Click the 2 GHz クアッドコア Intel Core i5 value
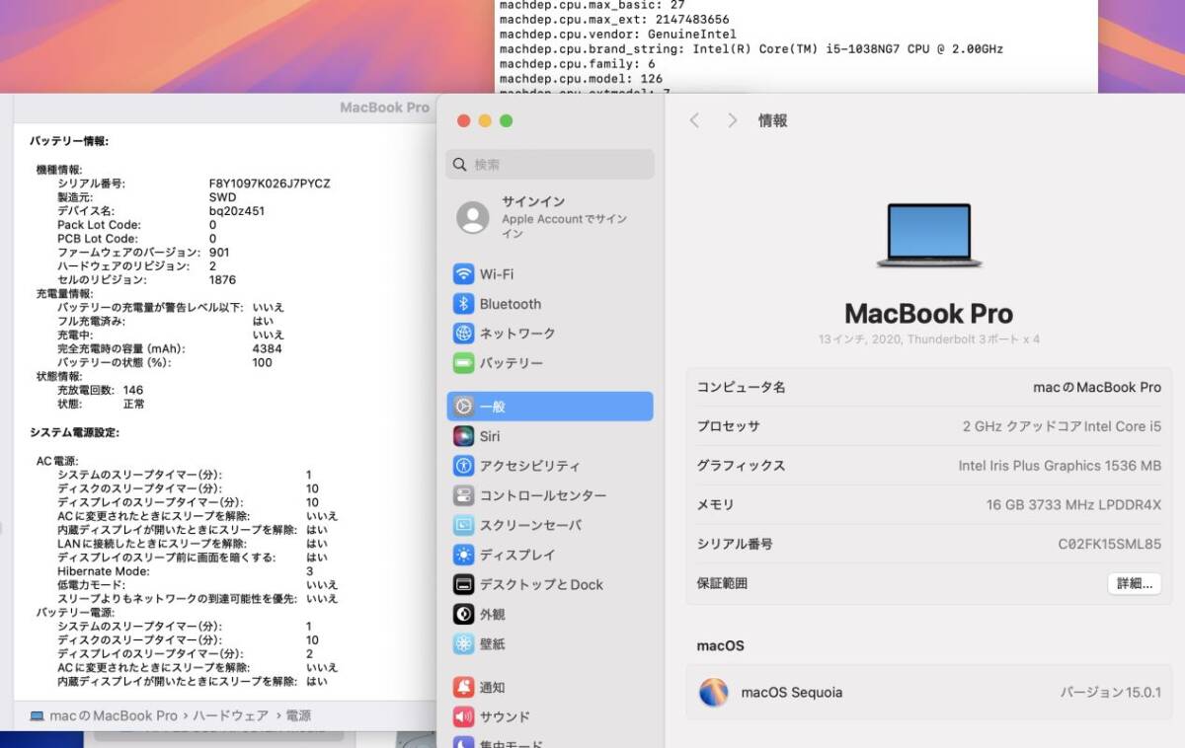1185x748 pixels. [1062, 426]
